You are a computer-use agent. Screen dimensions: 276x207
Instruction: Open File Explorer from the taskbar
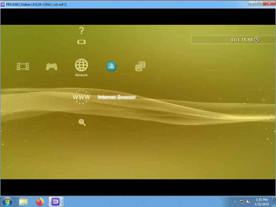tap(23, 202)
